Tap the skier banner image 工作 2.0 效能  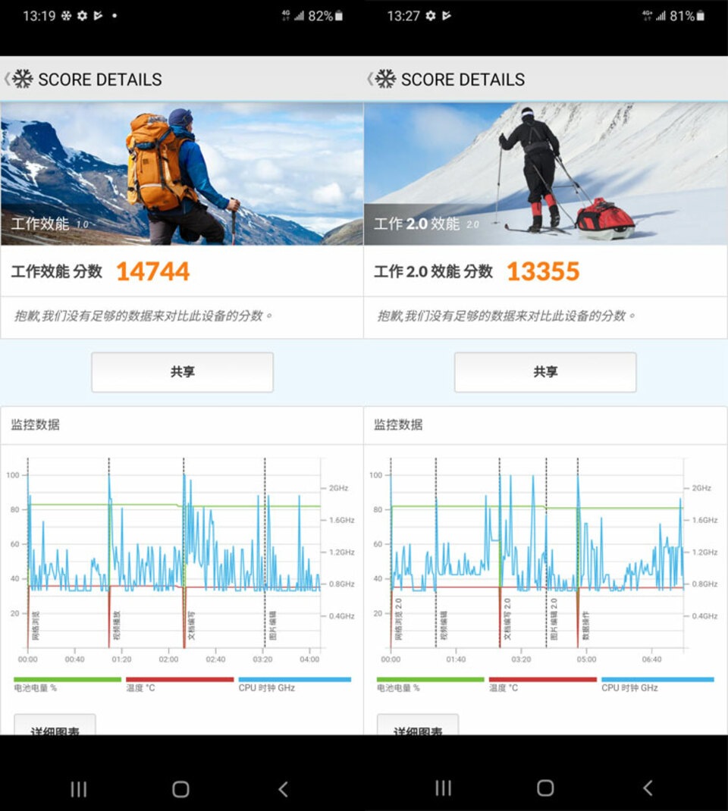point(546,174)
